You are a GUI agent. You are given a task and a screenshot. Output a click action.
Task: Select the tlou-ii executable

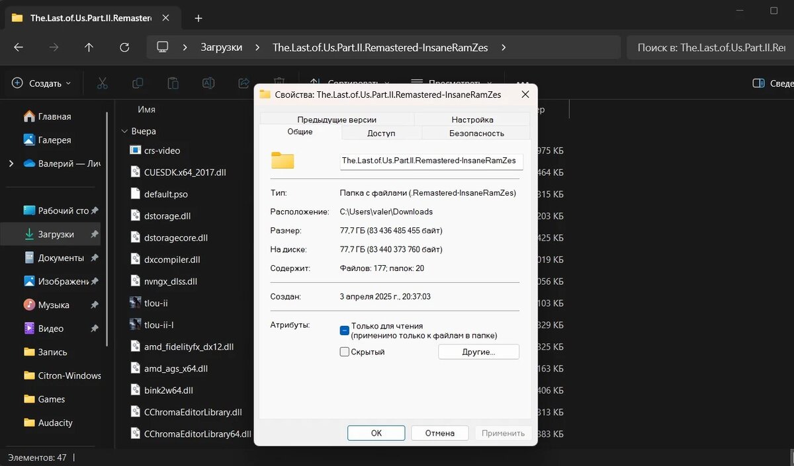(x=155, y=303)
